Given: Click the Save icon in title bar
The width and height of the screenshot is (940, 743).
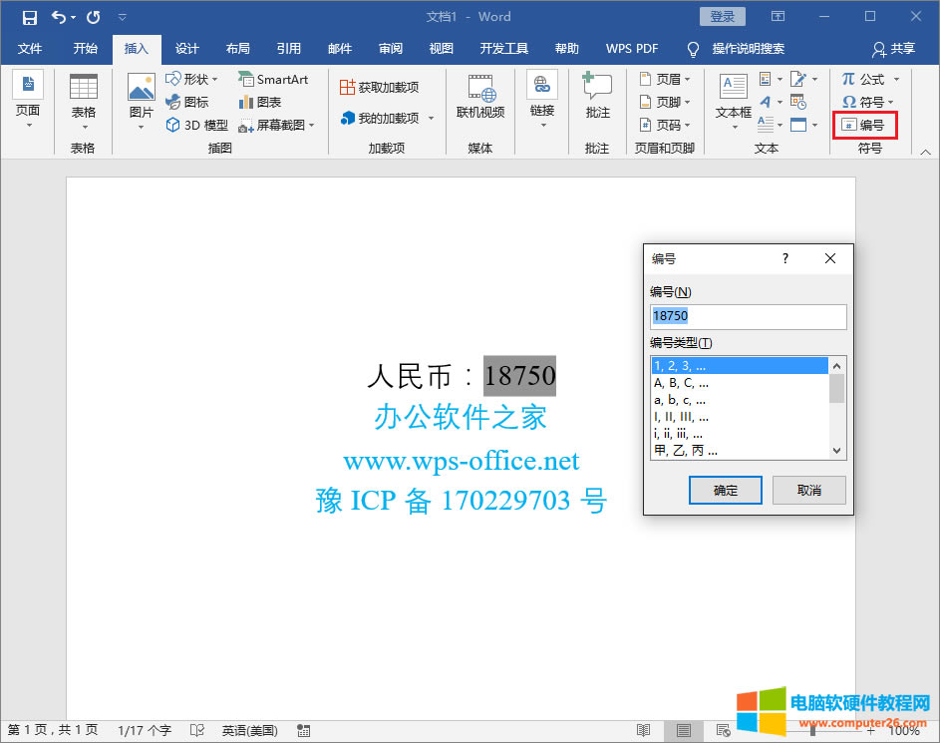Looking at the screenshot, I should coord(30,17).
